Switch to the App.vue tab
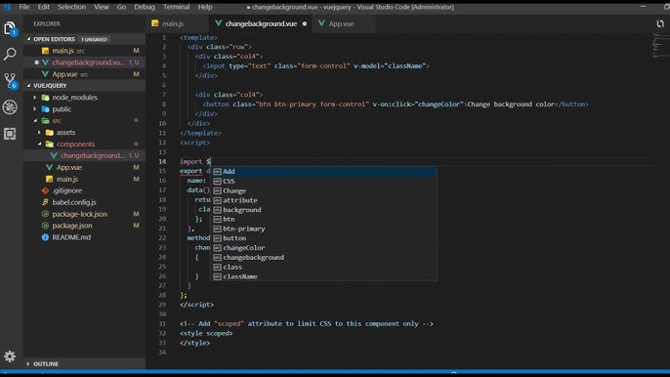 point(341,24)
